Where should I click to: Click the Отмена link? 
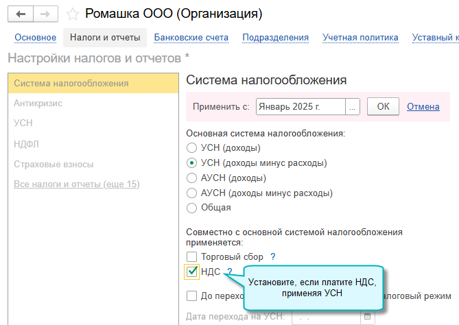pyautogui.click(x=423, y=107)
